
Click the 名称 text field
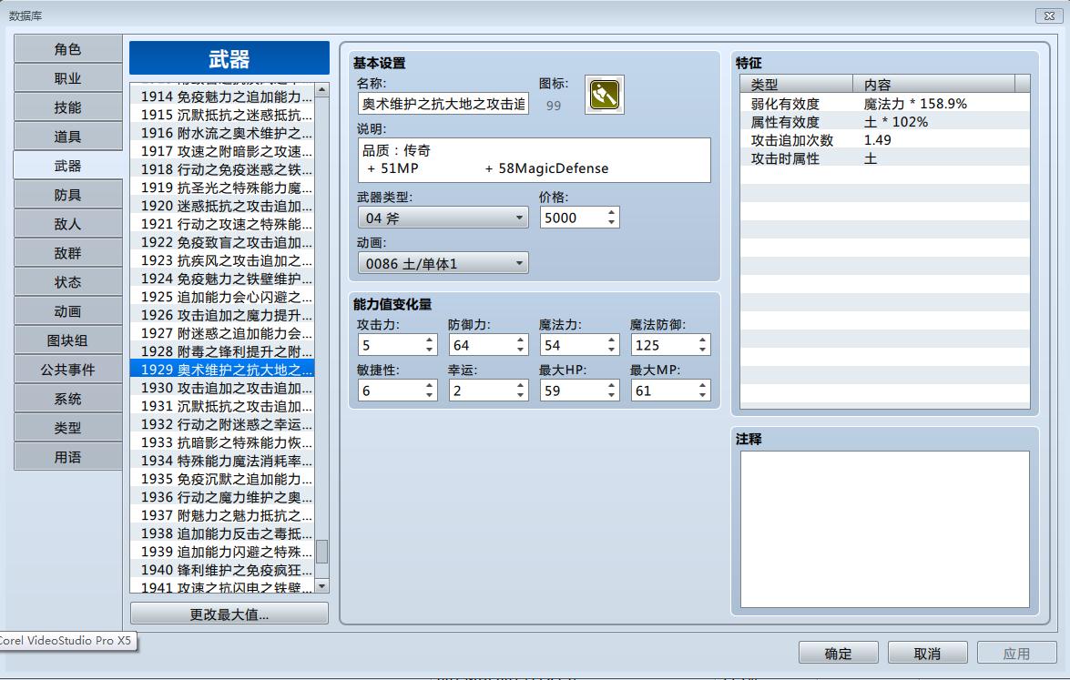pos(443,104)
